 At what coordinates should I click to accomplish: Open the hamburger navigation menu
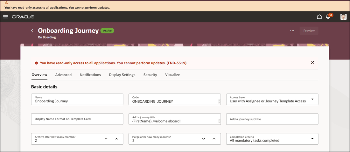[5, 17]
